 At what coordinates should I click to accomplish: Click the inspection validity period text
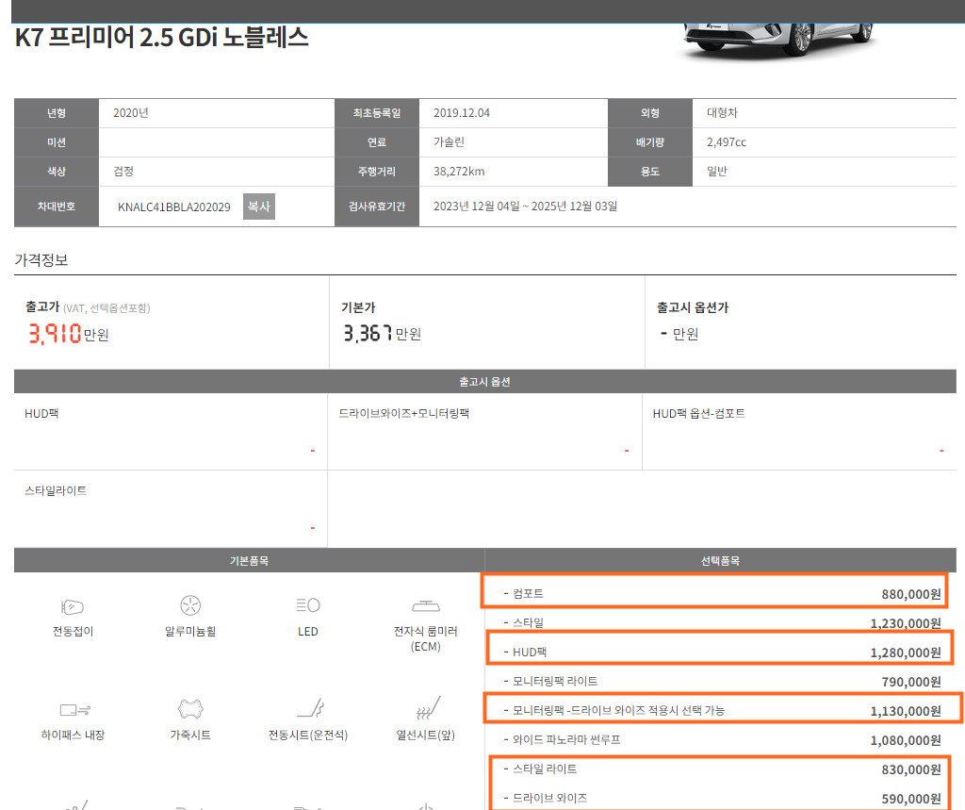pos(526,207)
